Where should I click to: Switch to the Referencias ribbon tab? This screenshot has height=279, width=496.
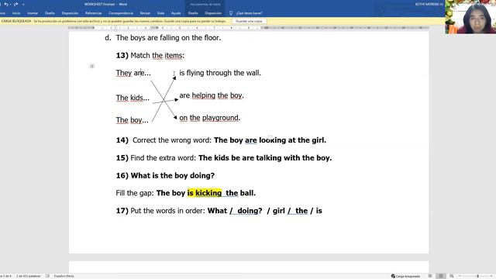pyautogui.click(x=93, y=13)
